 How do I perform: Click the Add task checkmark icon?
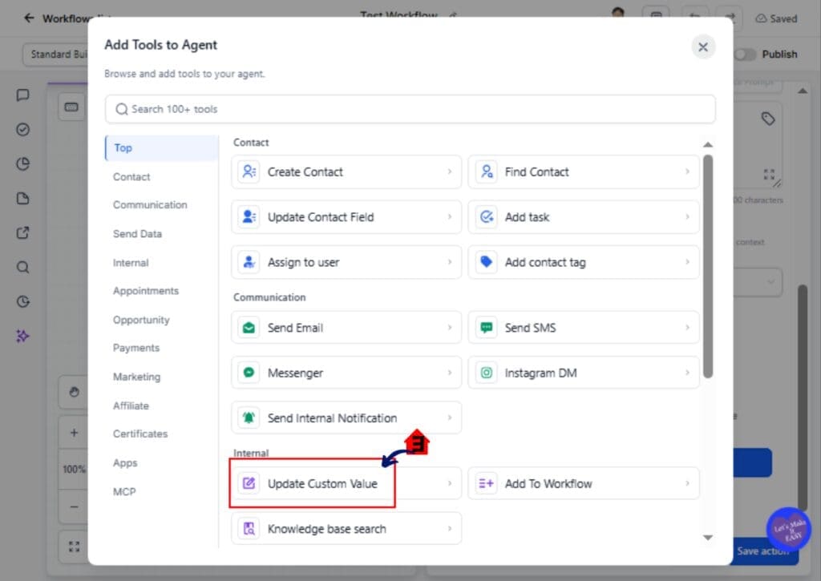(487, 216)
